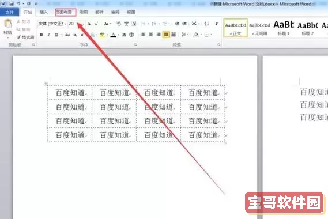Switch to the 视图 (View) tab
This screenshot has height=219, width=328.
click(131, 12)
